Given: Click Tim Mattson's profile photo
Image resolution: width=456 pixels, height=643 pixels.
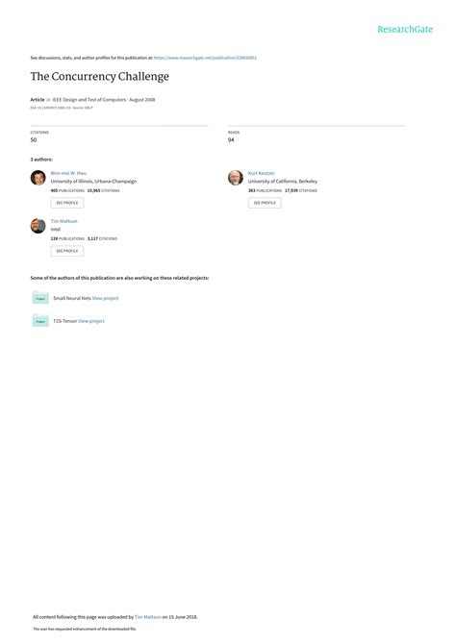Looking at the screenshot, I should [x=38, y=226].
